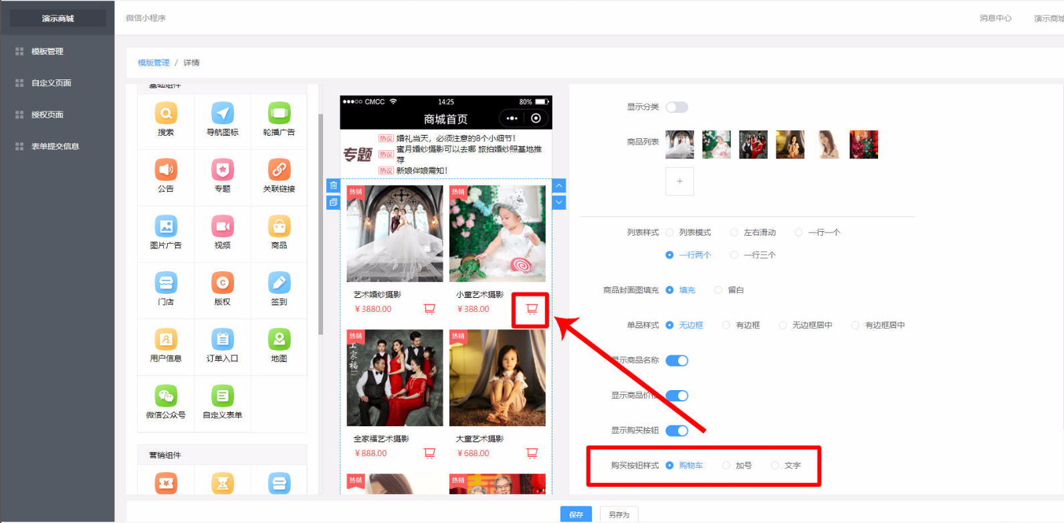Click the cart icon beside ¥888.00
The image size is (1064, 523).
click(429, 453)
